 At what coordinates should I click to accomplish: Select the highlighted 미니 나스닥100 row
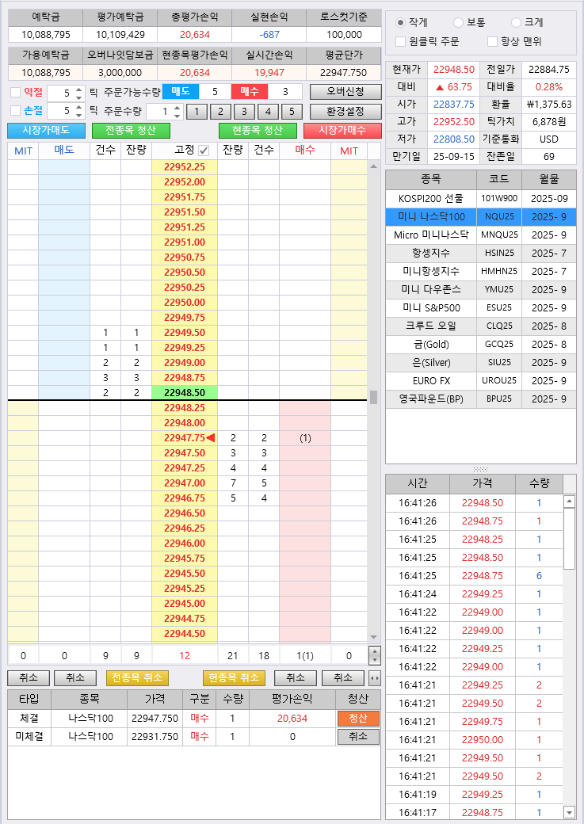pyautogui.click(x=480, y=216)
